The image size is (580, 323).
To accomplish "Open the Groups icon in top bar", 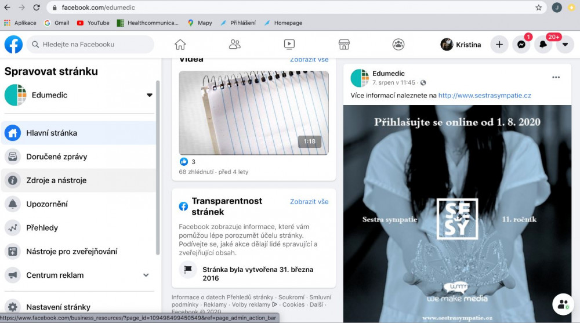I will click(398, 45).
